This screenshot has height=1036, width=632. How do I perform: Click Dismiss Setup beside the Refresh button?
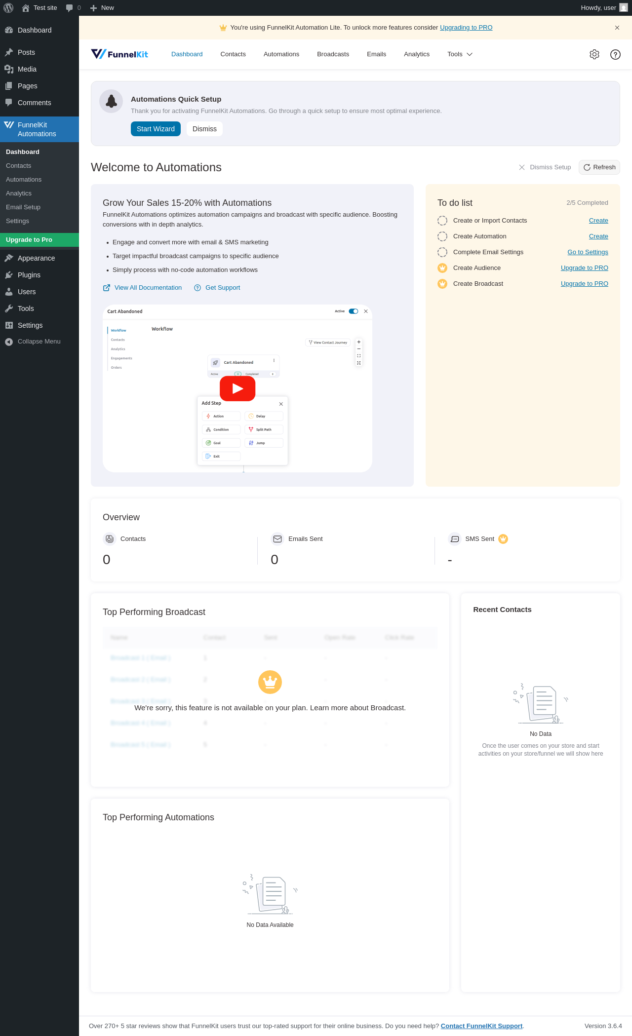(545, 167)
